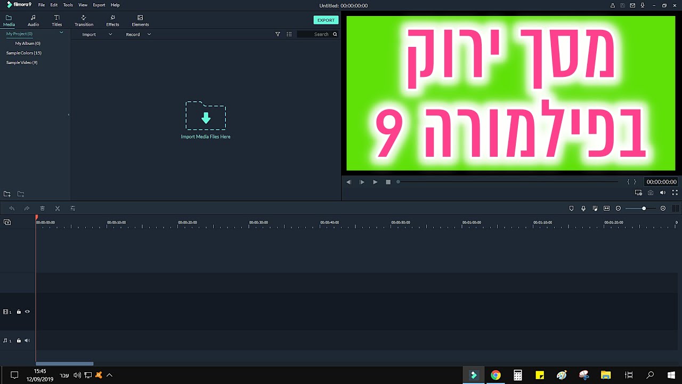Click the delete folder icon

pyautogui.click(x=21, y=194)
